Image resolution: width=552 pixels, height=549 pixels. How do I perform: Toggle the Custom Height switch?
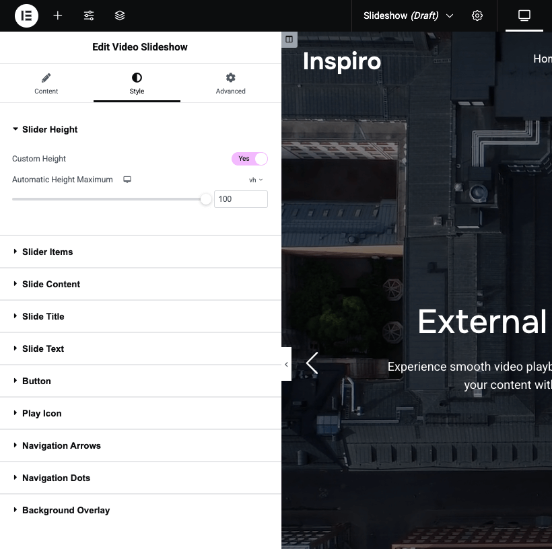(249, 159)
